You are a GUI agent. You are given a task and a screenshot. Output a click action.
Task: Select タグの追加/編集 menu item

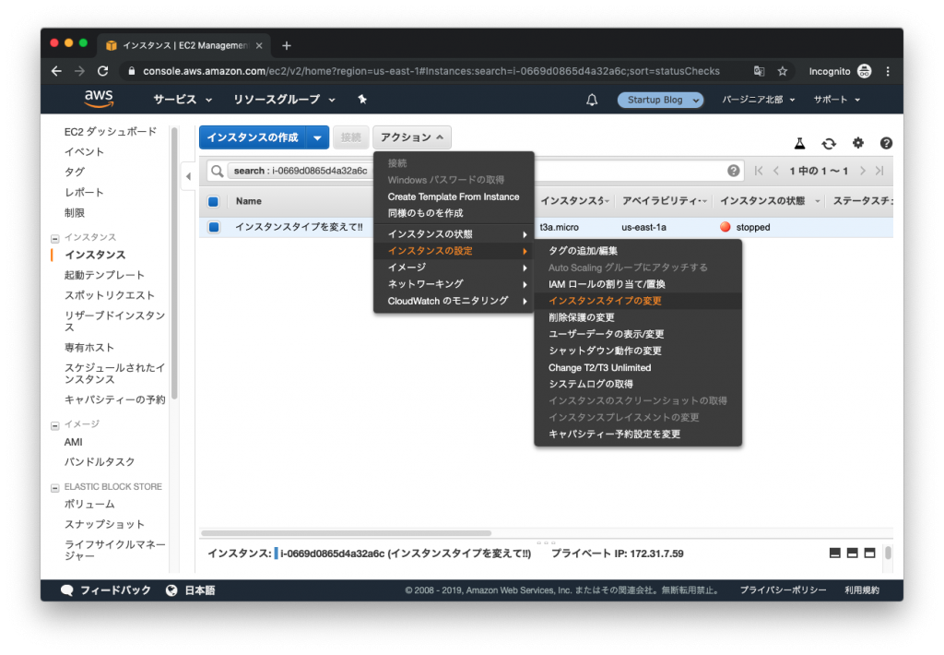point(638,251)
